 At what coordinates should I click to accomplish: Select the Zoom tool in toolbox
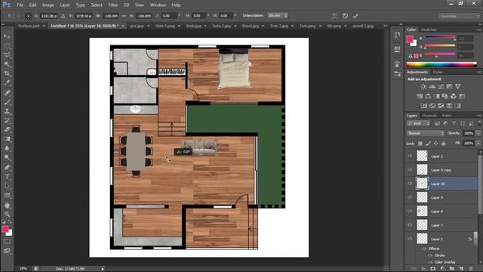coord(7,215)
